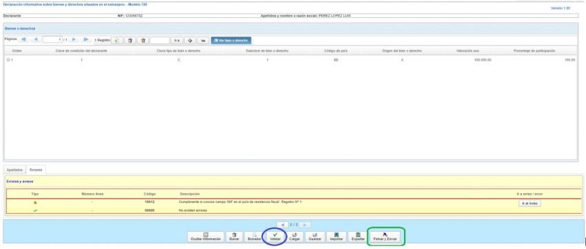Click the page number input field
This screenshot has width=586, height=249.
pyautogui.click(x=52, y=39)
